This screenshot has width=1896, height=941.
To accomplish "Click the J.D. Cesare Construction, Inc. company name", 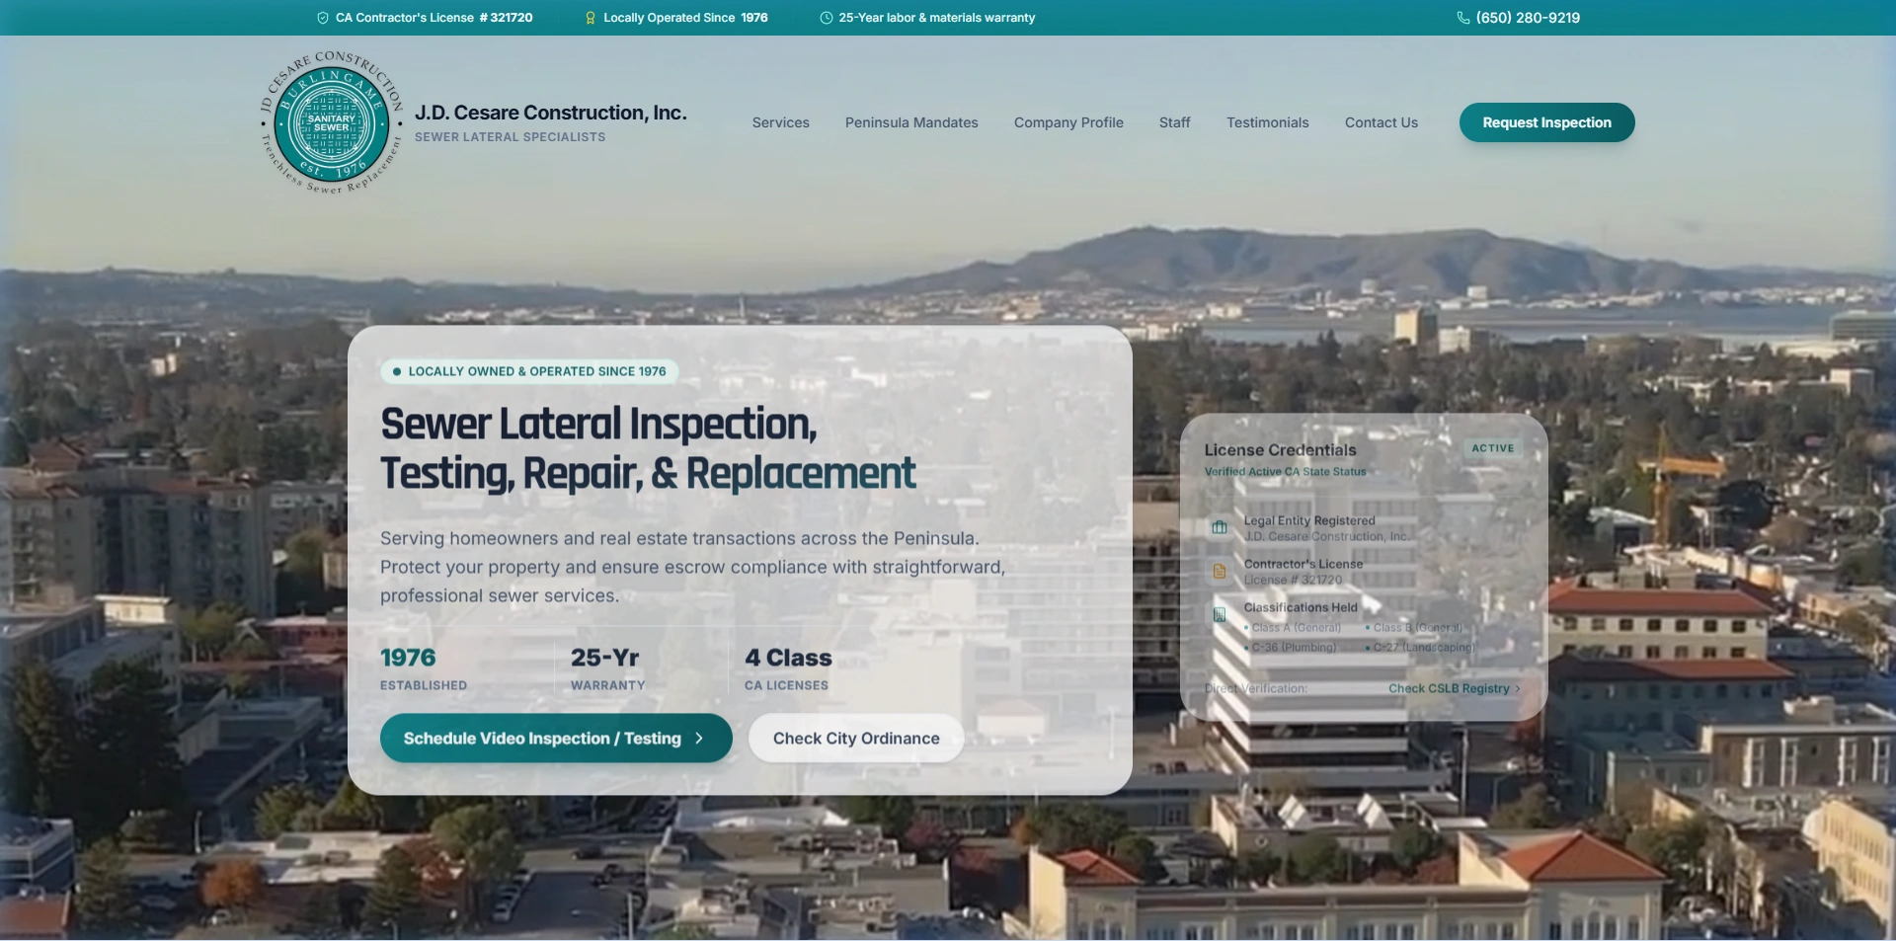I will coord(551,113).
